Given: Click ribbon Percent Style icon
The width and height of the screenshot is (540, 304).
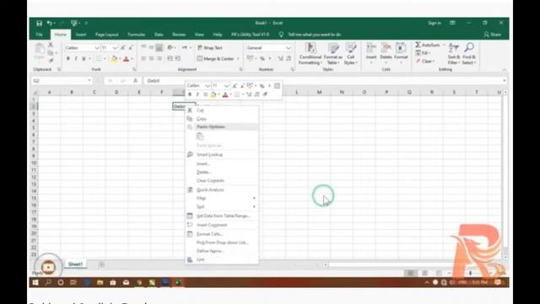Looking at the screenshot, I should click(x=262, y=59).
